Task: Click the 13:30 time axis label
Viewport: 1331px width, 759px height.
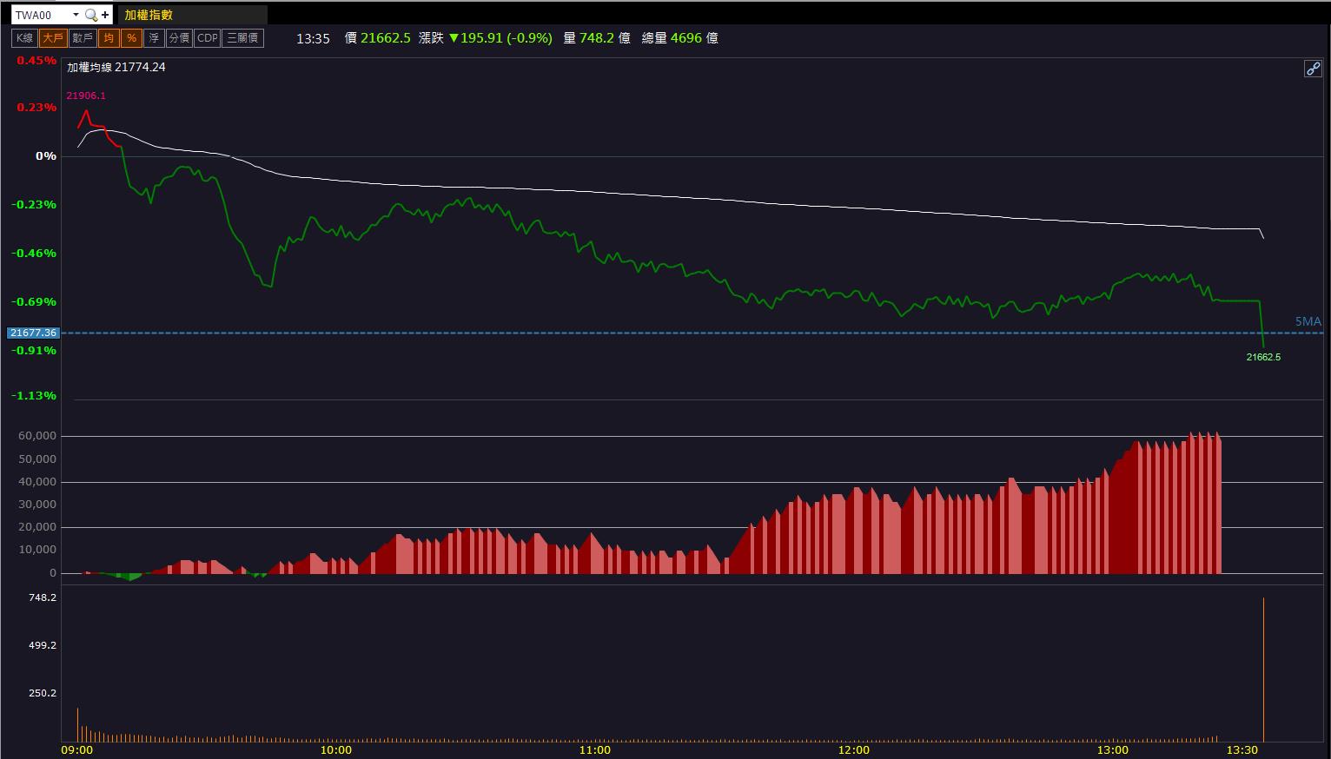Action: coord(1242,749)
